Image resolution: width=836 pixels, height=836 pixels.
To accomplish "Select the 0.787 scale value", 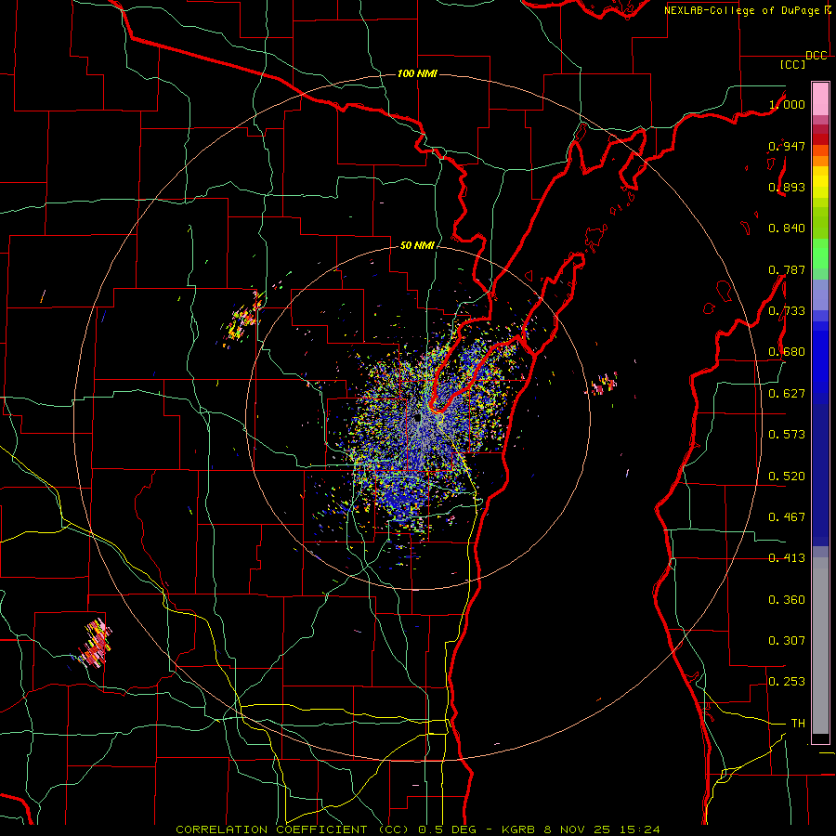I will [x=787, y=269].
